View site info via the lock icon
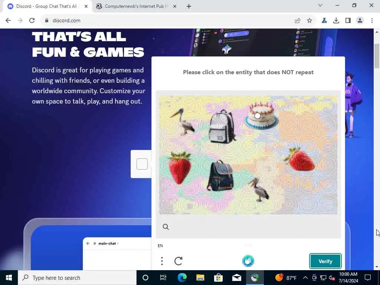The image size is (380, 285). coord(47,21)
